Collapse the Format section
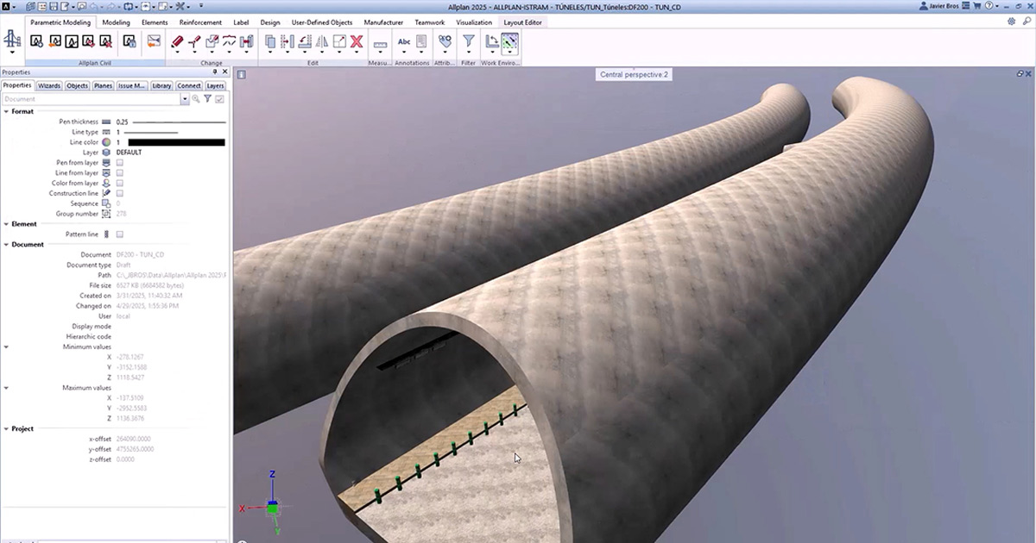This screenshot has height=543, width=1036. click(7, 111)
